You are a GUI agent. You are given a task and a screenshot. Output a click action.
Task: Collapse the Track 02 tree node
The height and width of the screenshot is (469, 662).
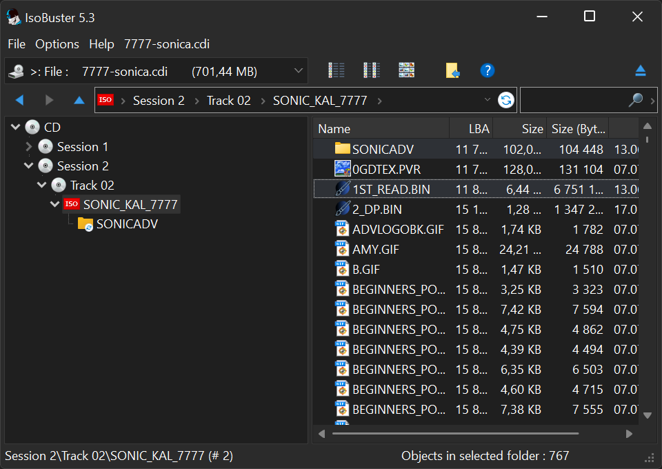tap(41, 186)
